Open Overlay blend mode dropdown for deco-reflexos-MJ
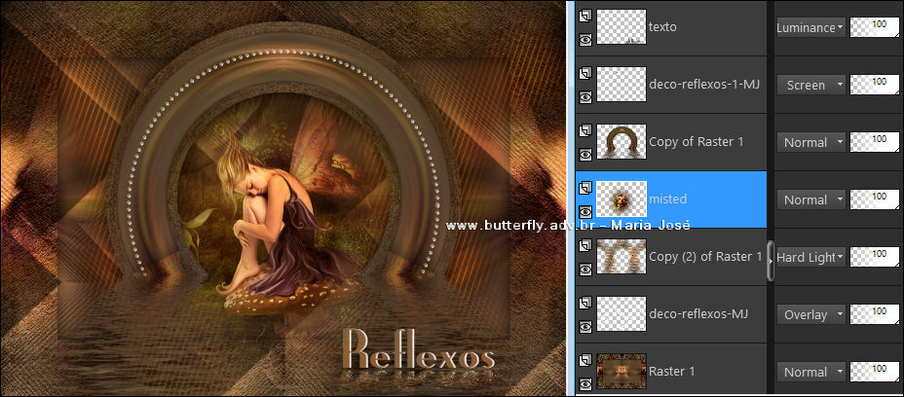This screenshot has width=904, height=397. pyautogui.click(x=810, y=314)
